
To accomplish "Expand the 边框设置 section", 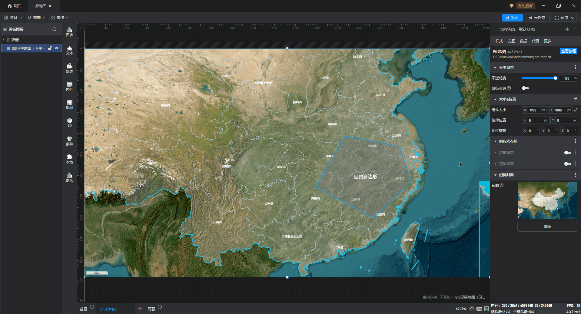I will [495, 153].
